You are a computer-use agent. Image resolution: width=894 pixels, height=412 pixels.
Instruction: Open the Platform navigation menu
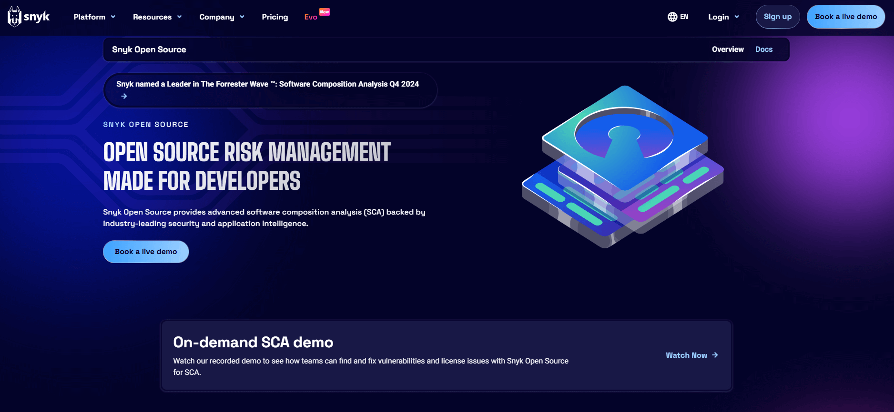94,17
